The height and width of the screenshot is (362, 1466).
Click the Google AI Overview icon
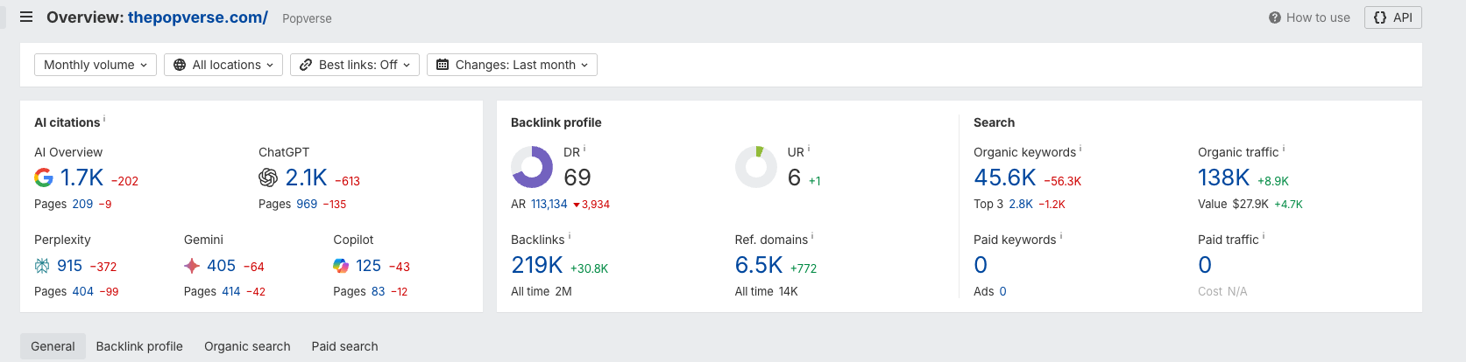[x=44, y=178]
